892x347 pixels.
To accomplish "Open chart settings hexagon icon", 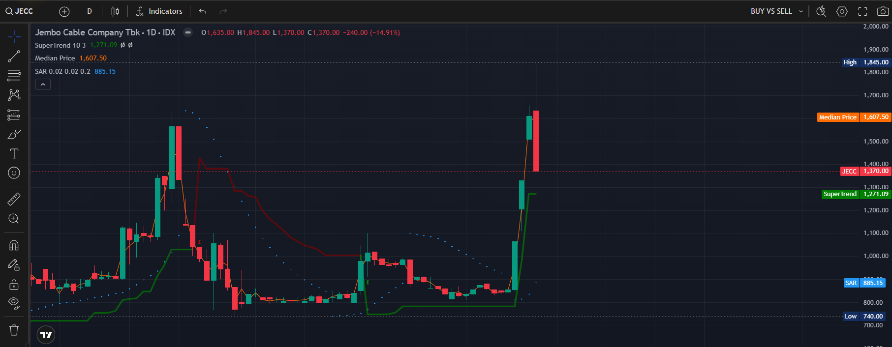I will 842,11.
